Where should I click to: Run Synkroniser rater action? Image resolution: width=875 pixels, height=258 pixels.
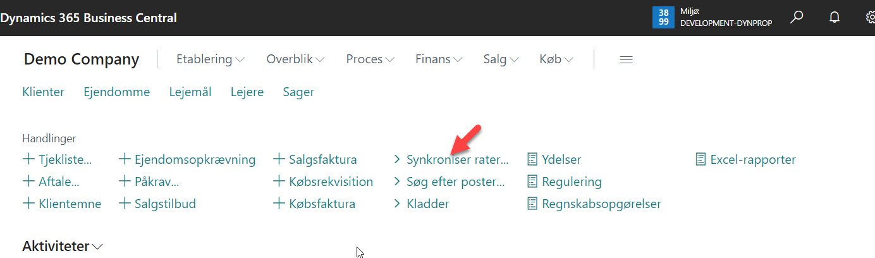pos(456,159)
